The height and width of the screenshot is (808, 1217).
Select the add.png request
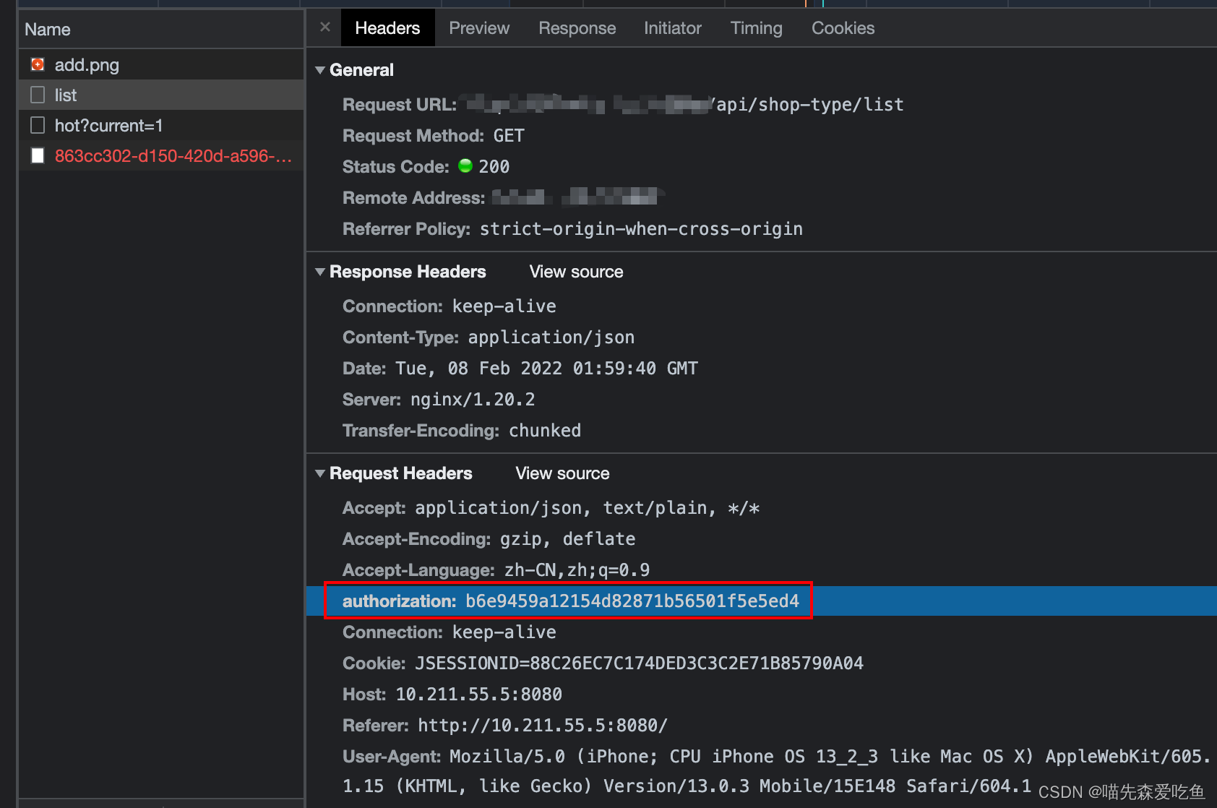[x=160, y=65]
